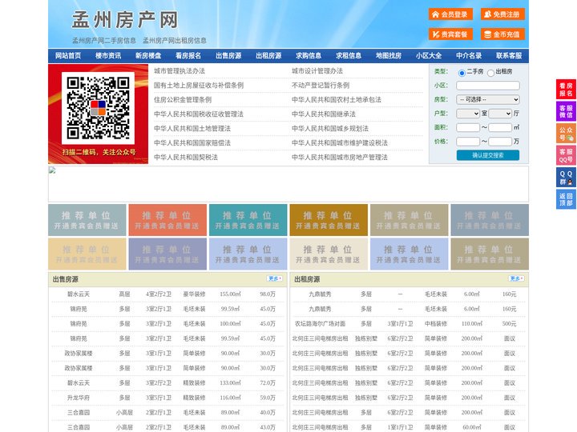Open the 新房楼盘 navigation item
577x432 pixels.
[148, 56]
